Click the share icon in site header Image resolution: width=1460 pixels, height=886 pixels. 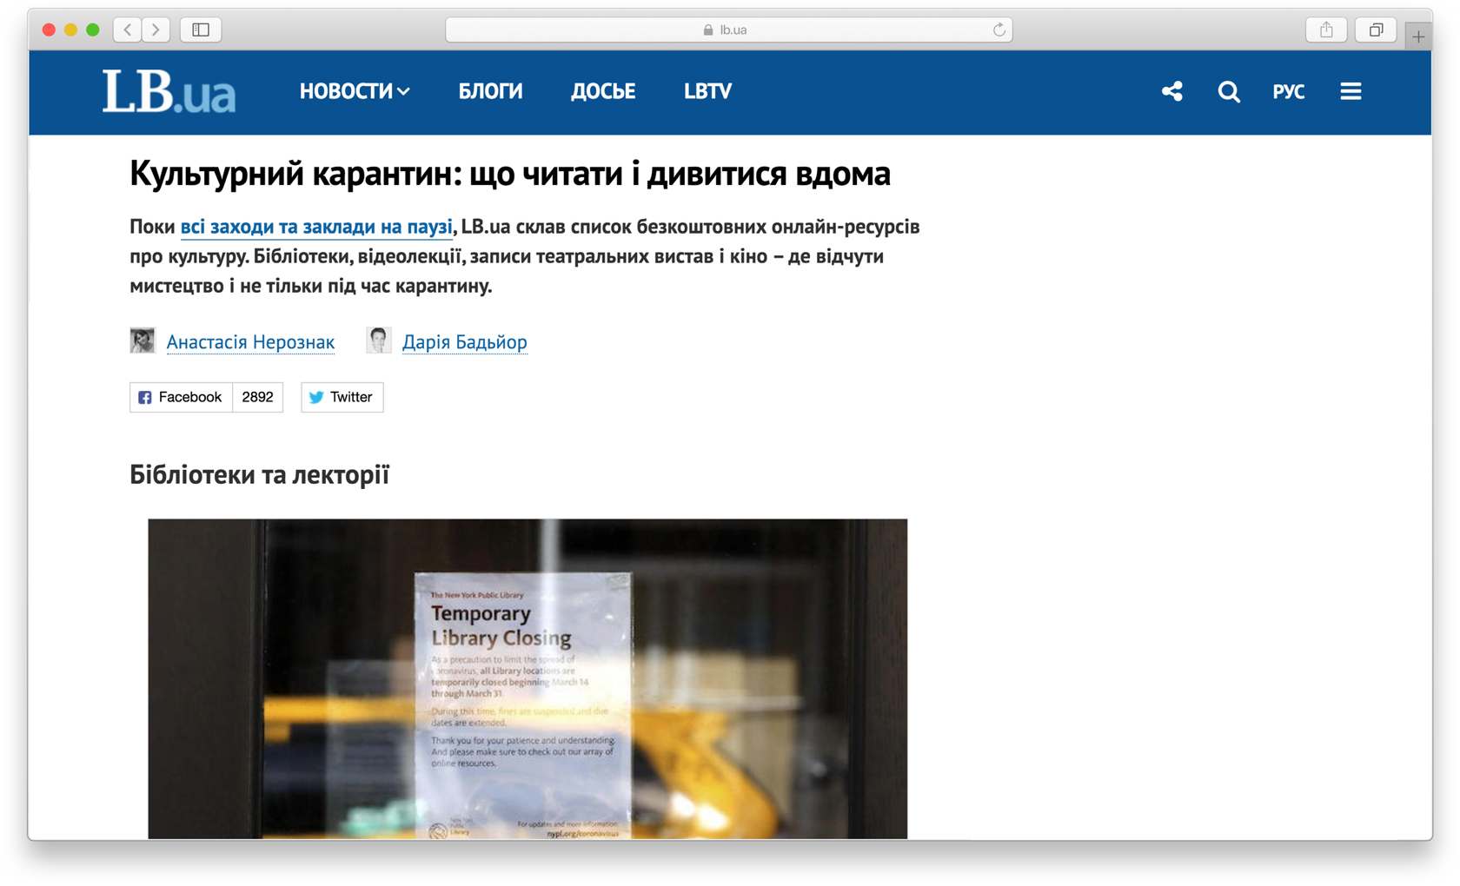coord(1171,91)
